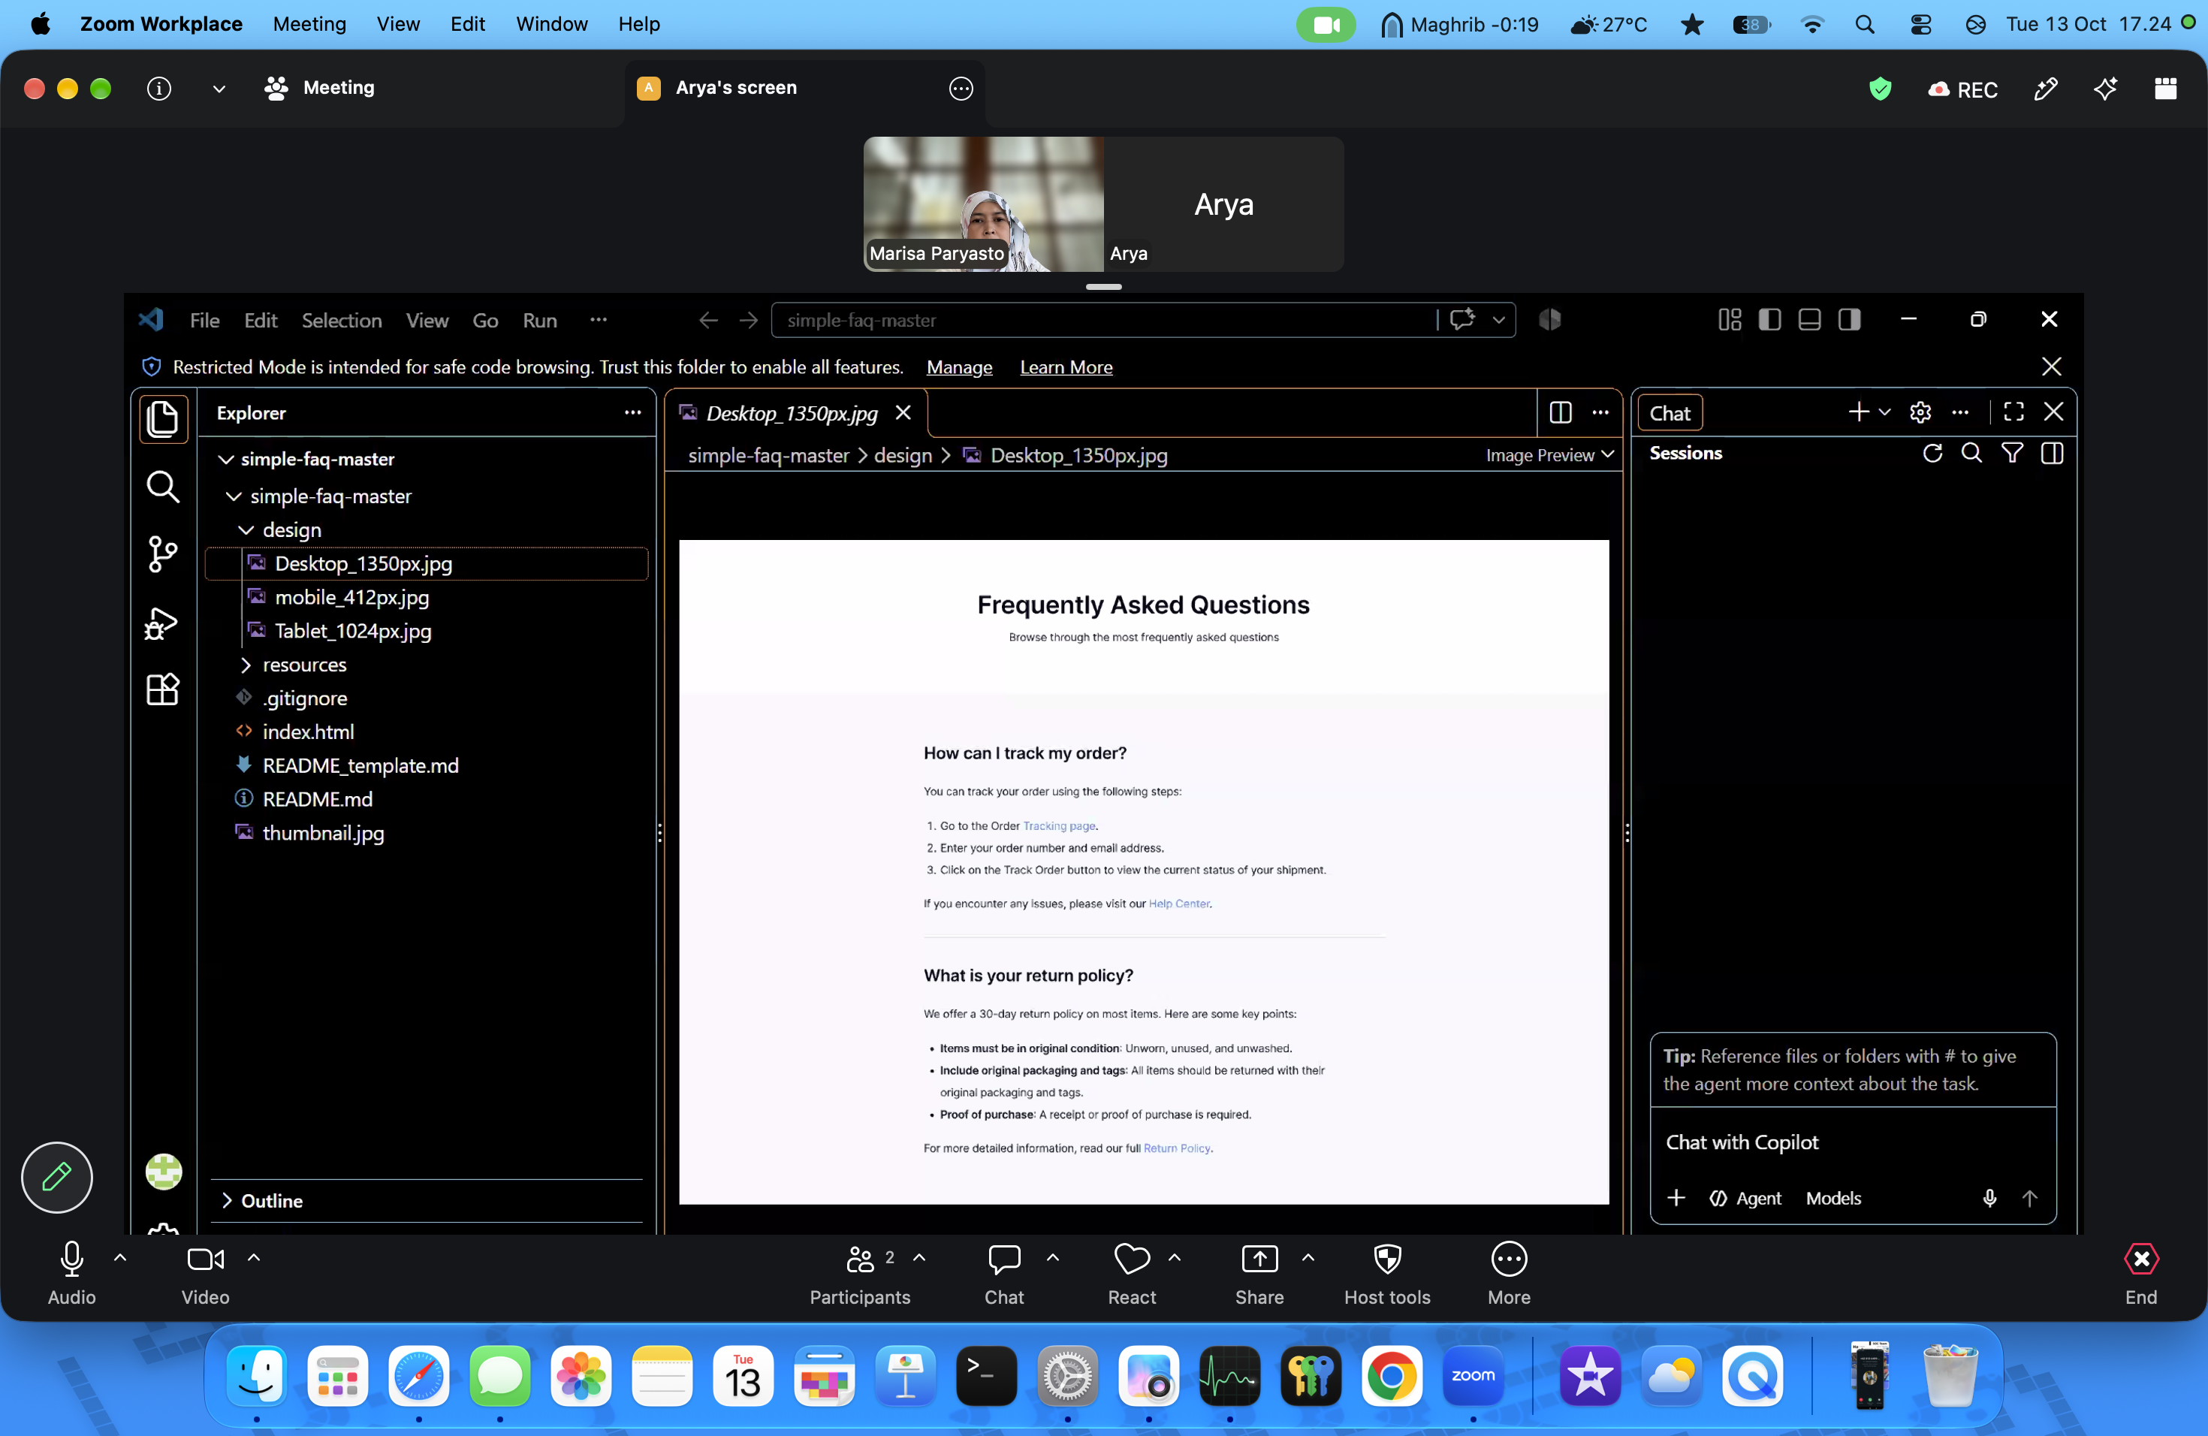Customize layout icon in VS Code title bar
The height and width of the screenshot is (1436, 2208).
(x=1730, y=320)
